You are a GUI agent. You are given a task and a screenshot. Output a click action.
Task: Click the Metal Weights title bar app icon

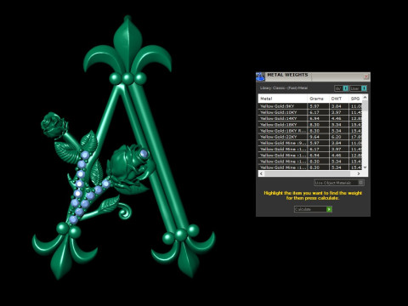pyautogui.click(x=260, y=76)
